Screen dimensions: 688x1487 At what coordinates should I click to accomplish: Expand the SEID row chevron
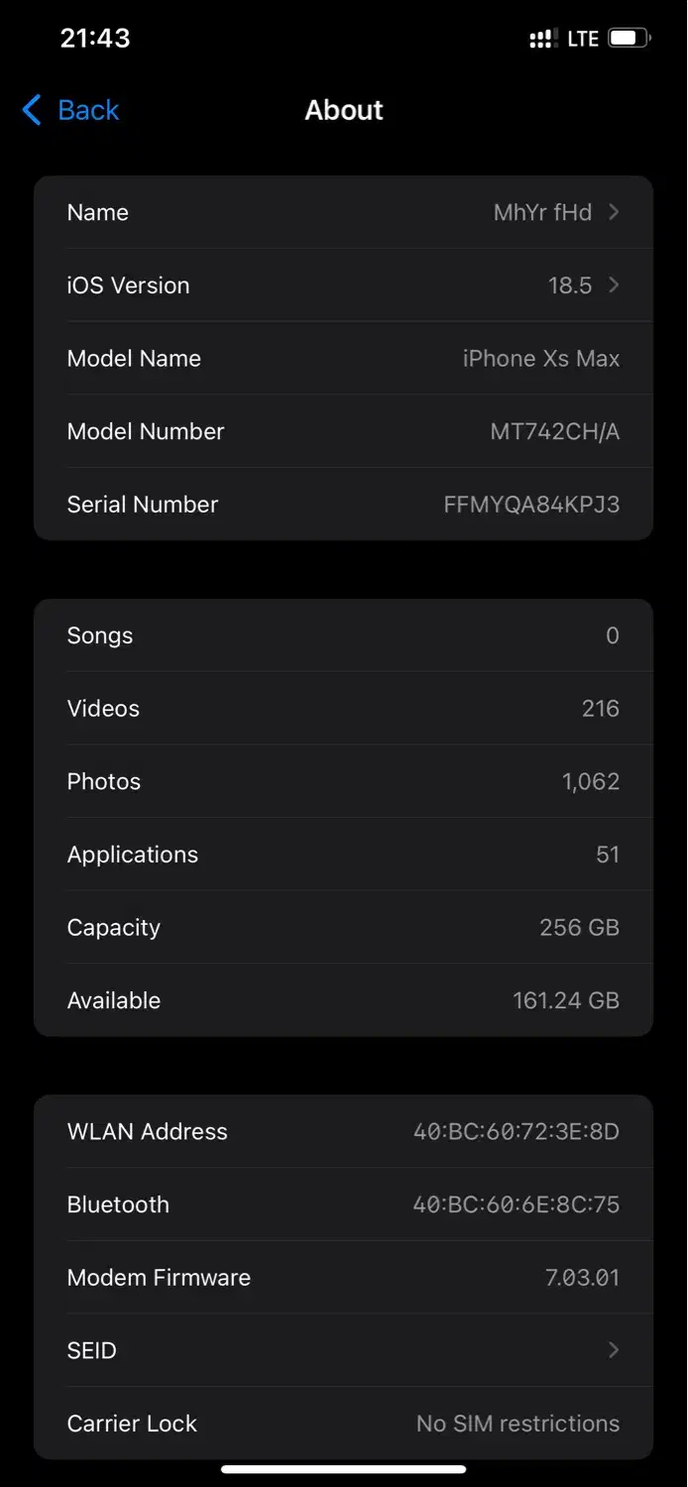pyautogui.click(x=614, y=1350)
